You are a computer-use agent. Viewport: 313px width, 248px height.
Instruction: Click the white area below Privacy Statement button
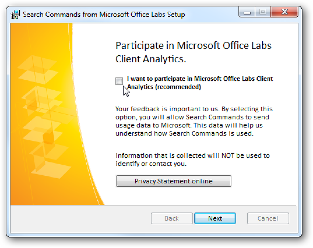(200, 196)
